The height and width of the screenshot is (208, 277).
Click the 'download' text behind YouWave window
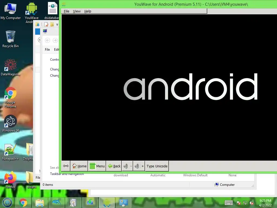point(121,175)
